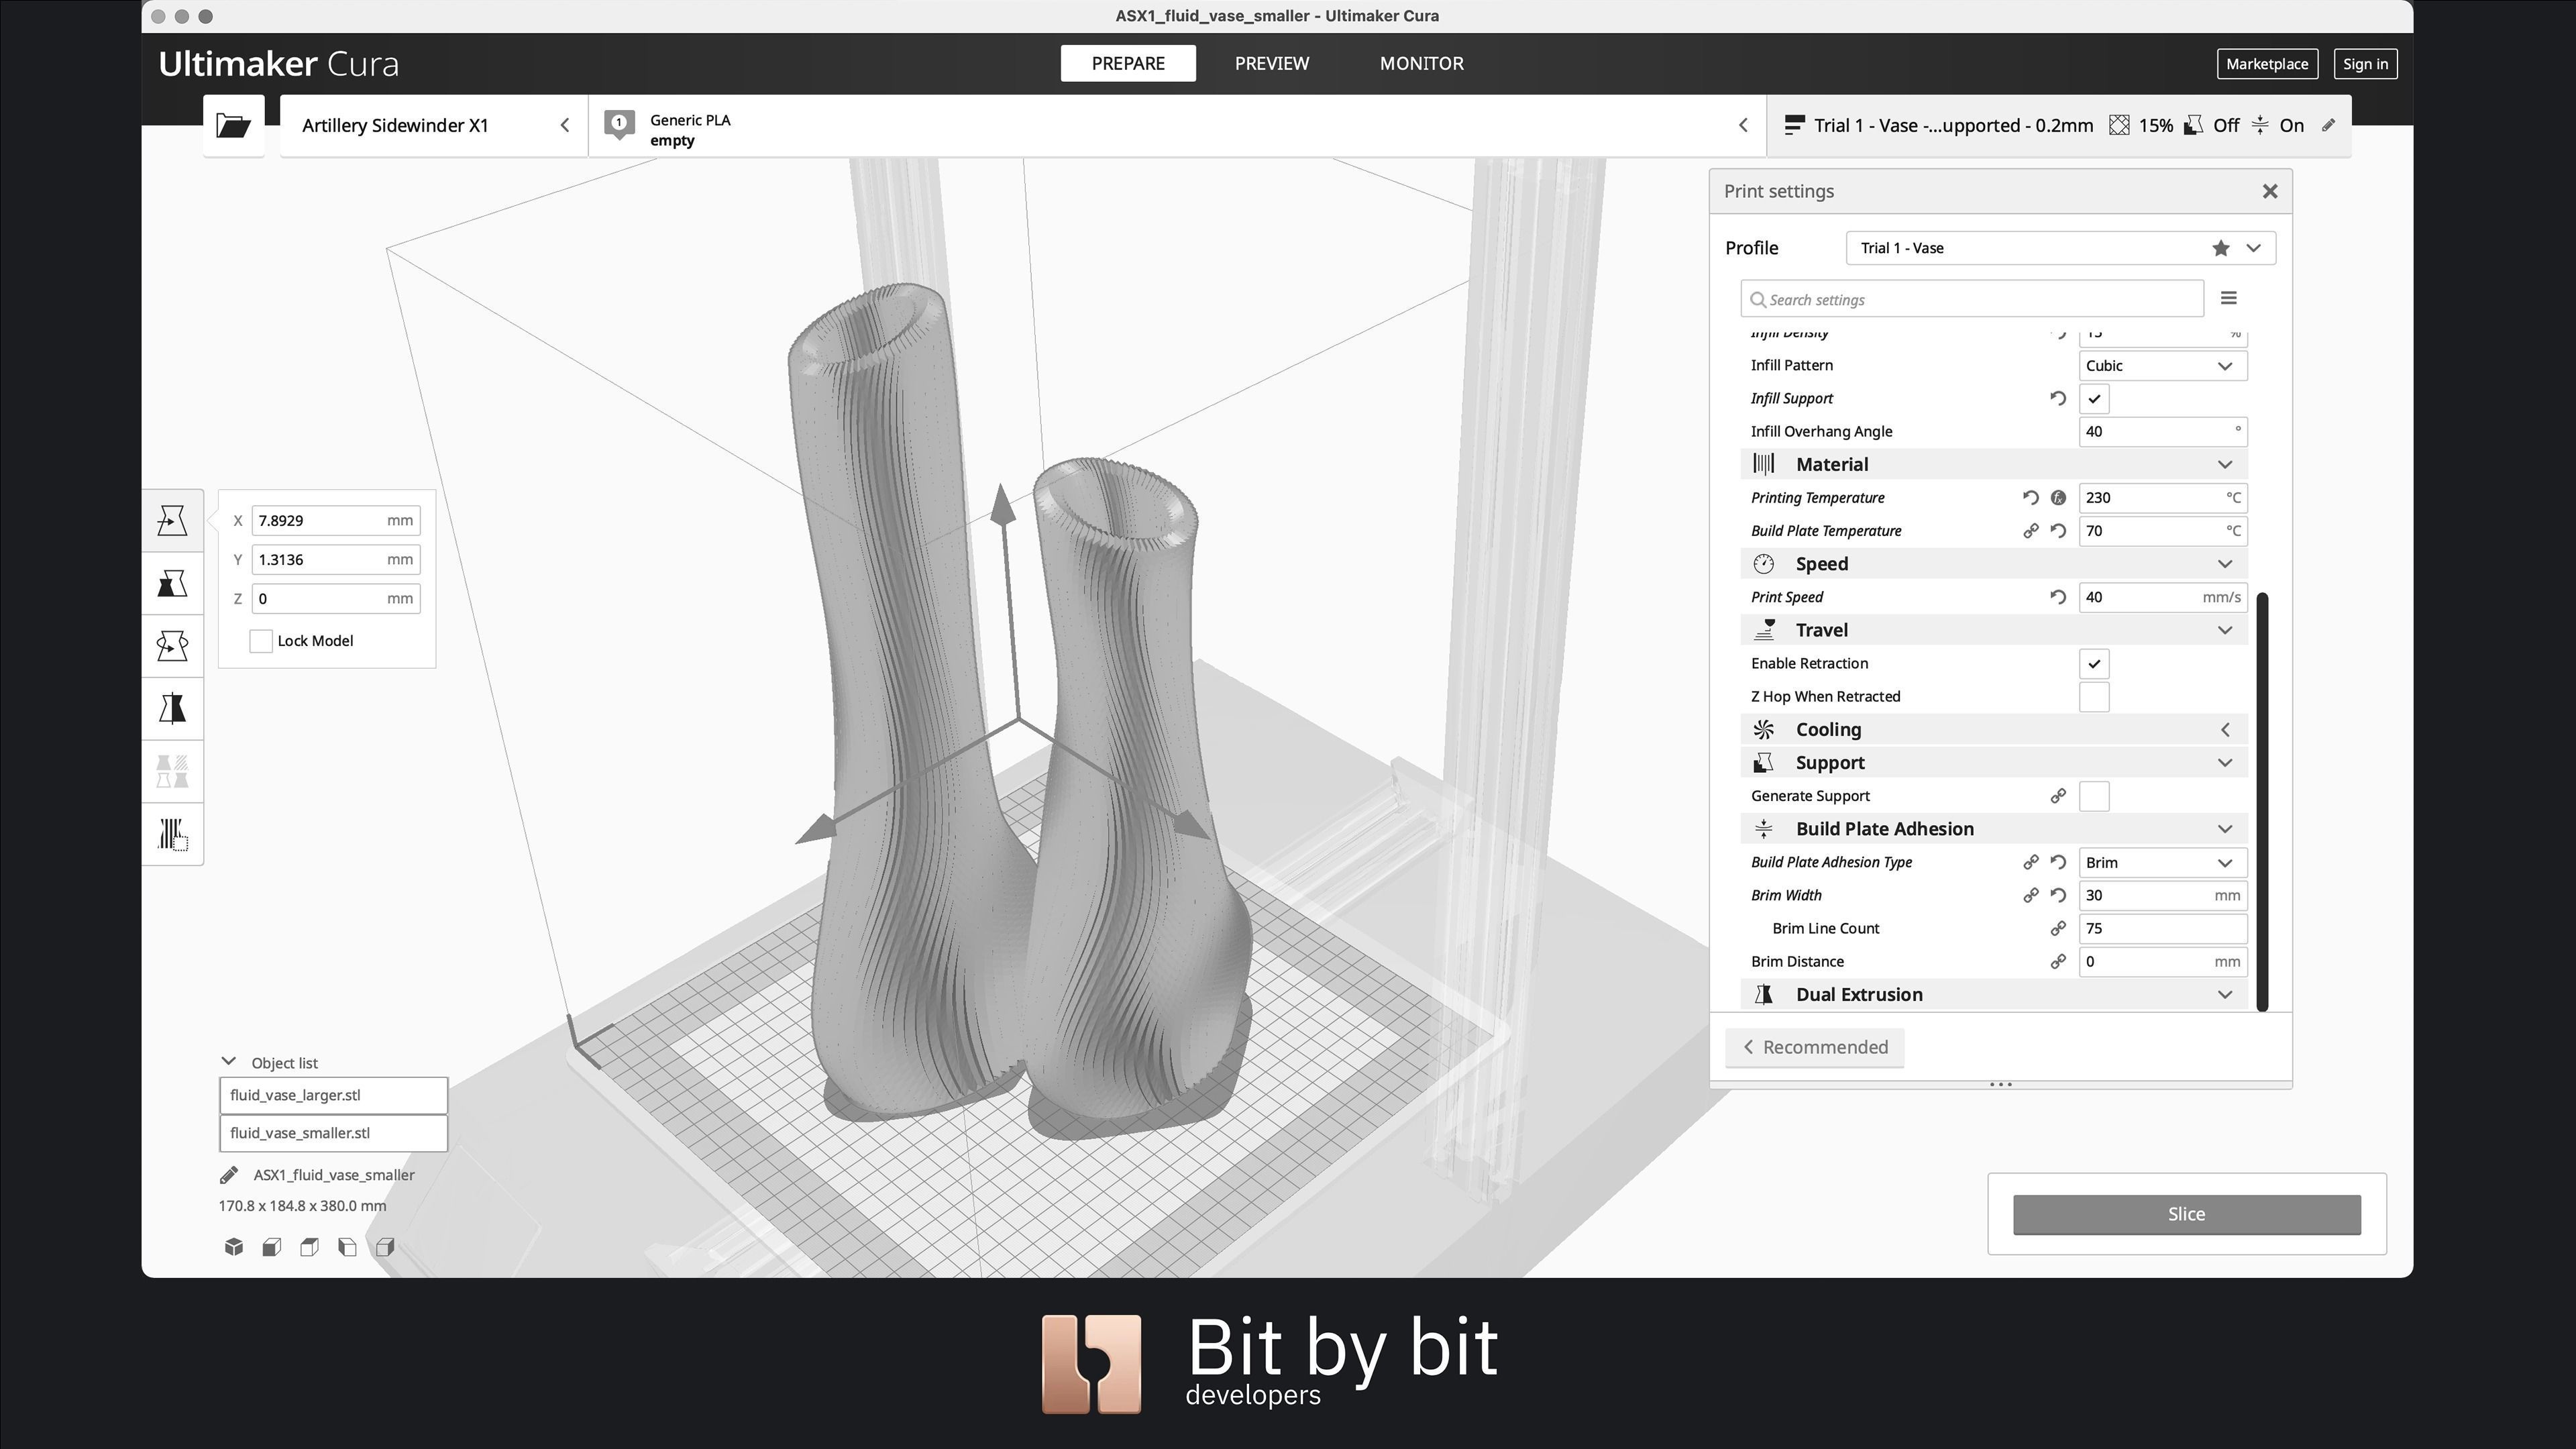Select the Move tool in left toolbar

(x=172, y=520)
